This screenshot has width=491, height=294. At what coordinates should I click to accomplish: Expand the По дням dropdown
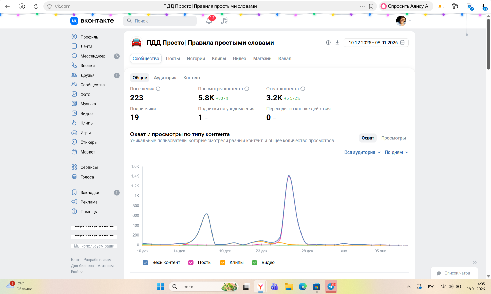pyautogui.click(x=396, y=152)
